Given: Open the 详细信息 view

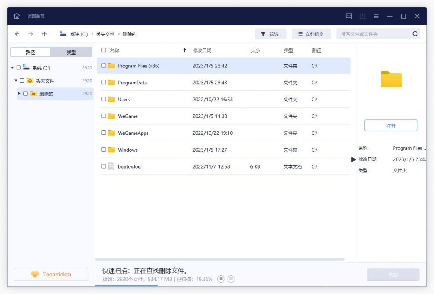Looking at the screenshot, I should [312, 33].
